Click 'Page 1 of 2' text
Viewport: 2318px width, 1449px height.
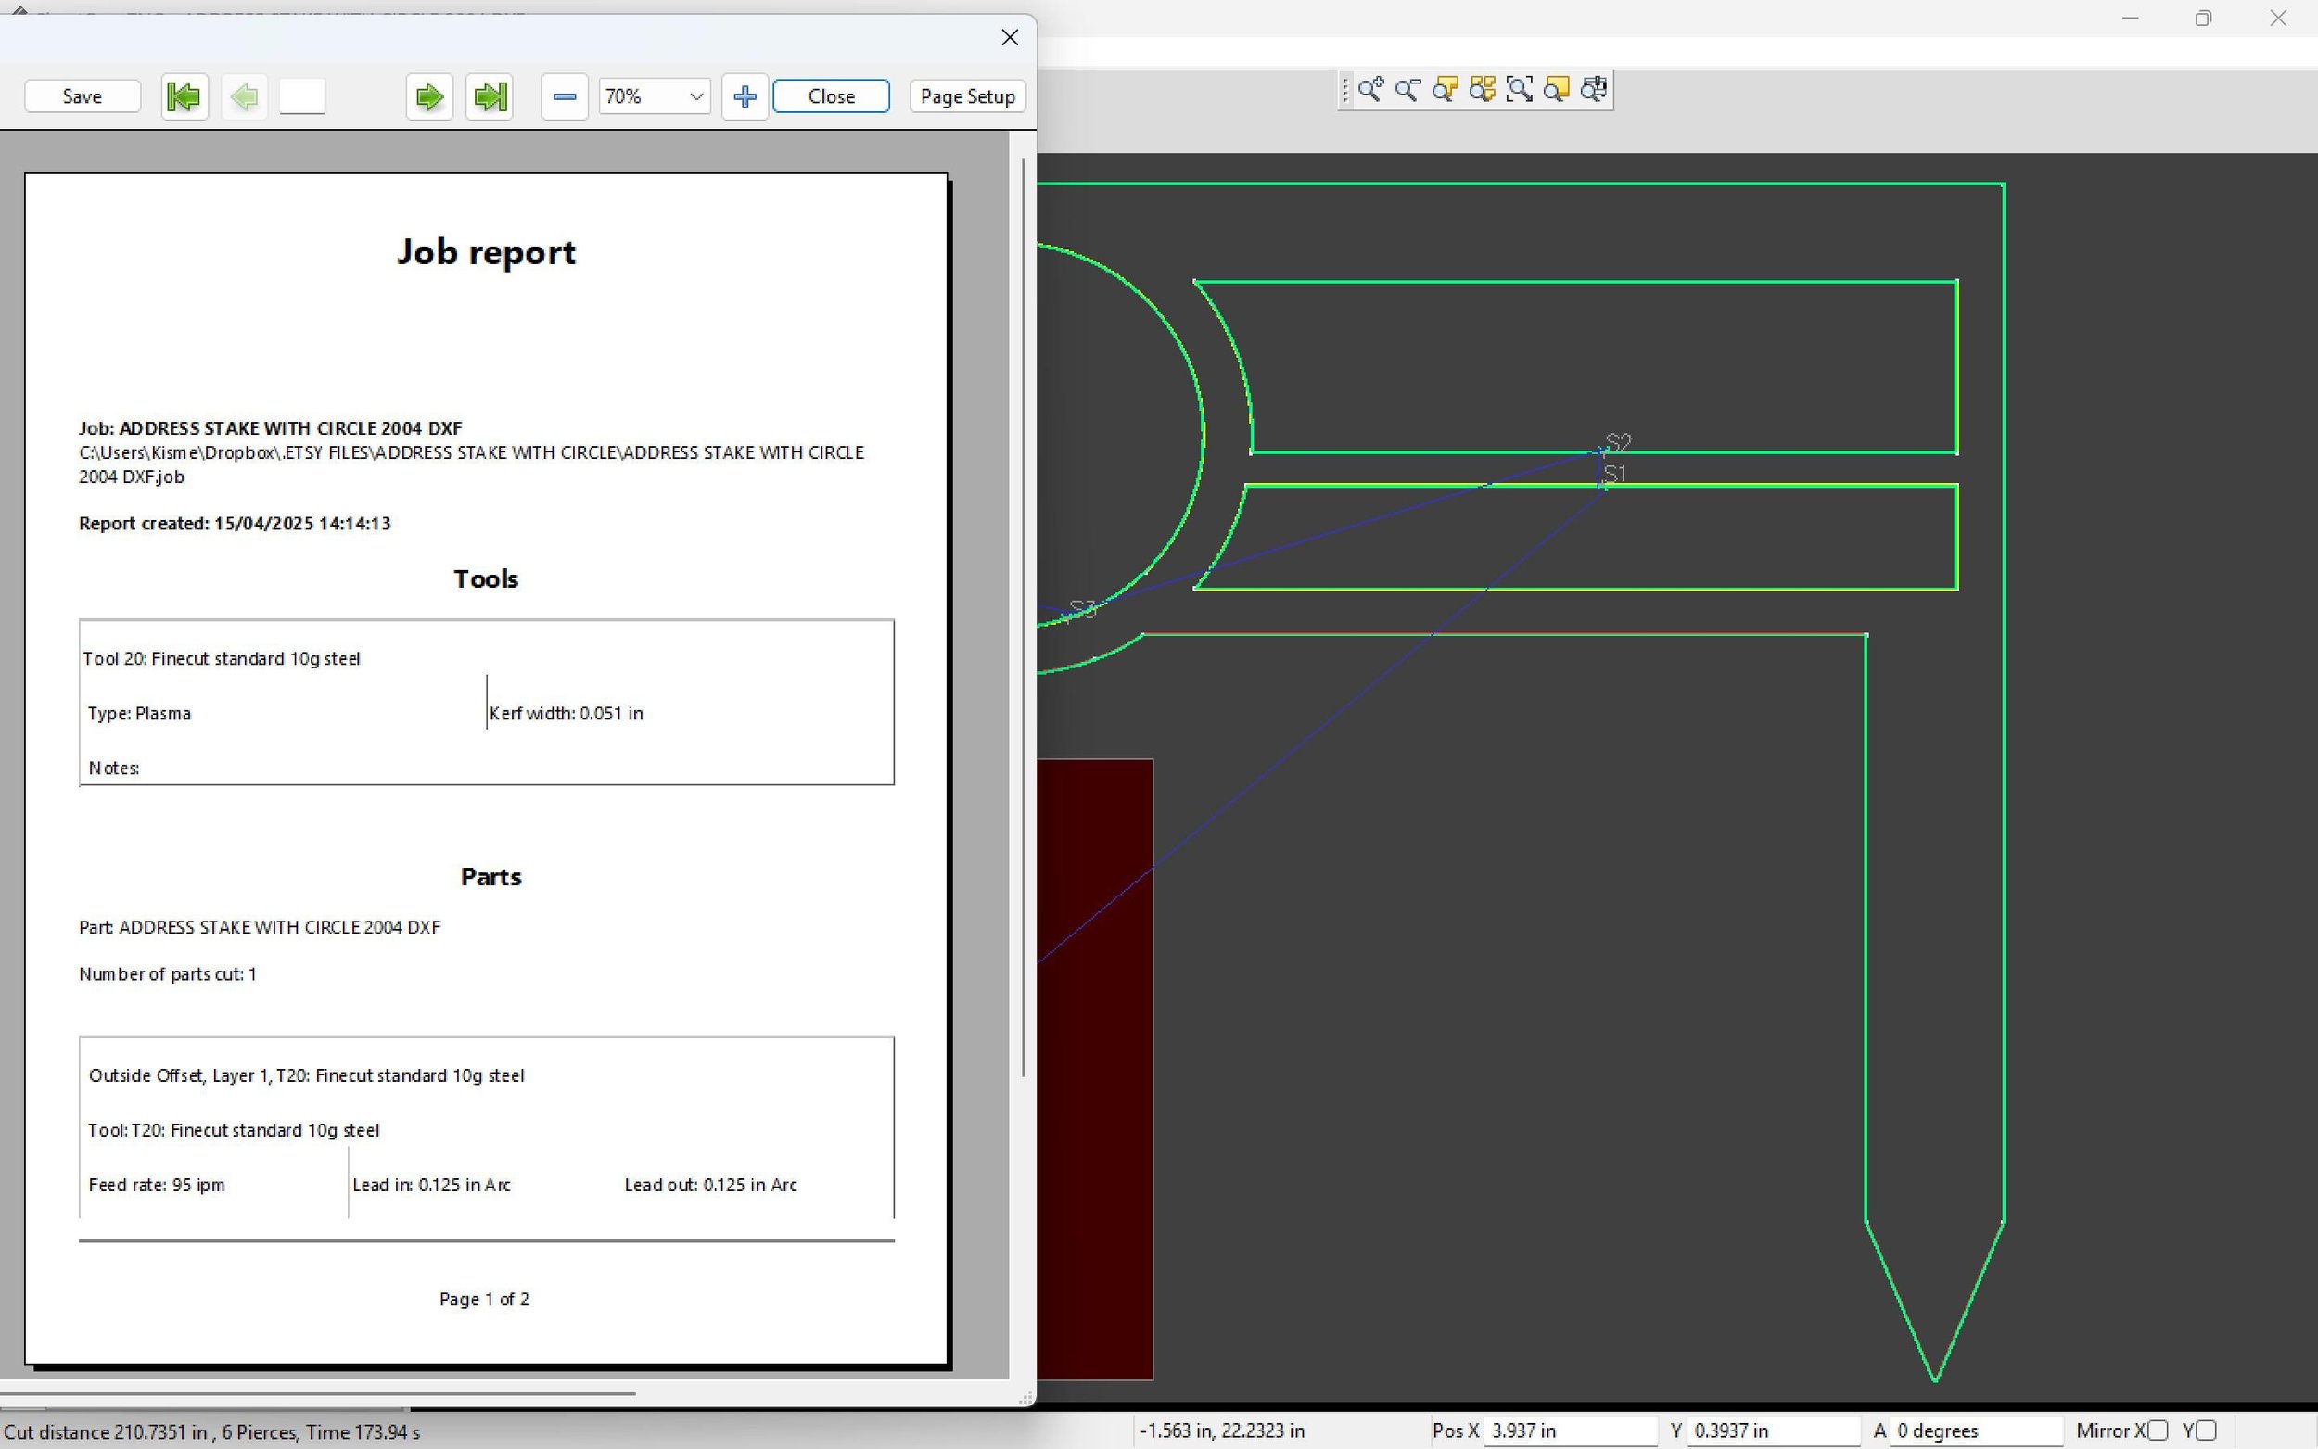[x=484, y=1299]
